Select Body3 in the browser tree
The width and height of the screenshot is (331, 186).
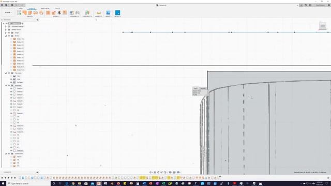20,45
